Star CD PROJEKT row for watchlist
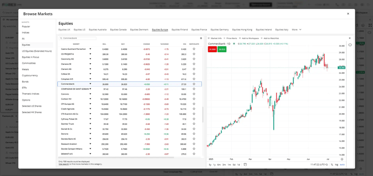This screenshot has width=373, height=176. point(194,54)
